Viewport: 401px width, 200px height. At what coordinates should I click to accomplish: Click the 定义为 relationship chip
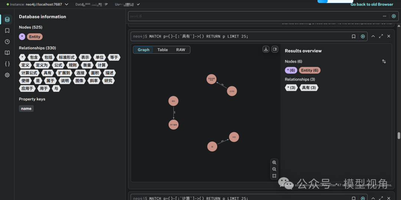42,65
